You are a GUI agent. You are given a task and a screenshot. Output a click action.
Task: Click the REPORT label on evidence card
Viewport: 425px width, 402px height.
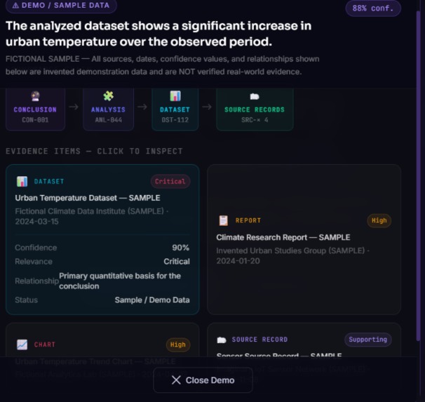[x=248, y=220]
